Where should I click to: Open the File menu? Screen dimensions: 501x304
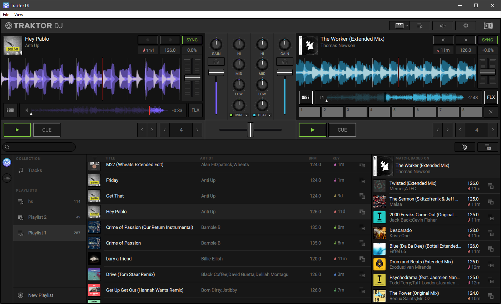click(6, 15)
